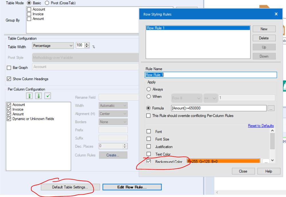Enable the Font Size checkbox

149,139
